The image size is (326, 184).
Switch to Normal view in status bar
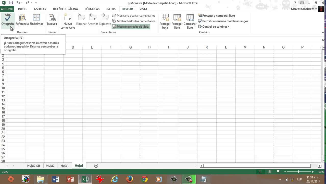(260, 172)
